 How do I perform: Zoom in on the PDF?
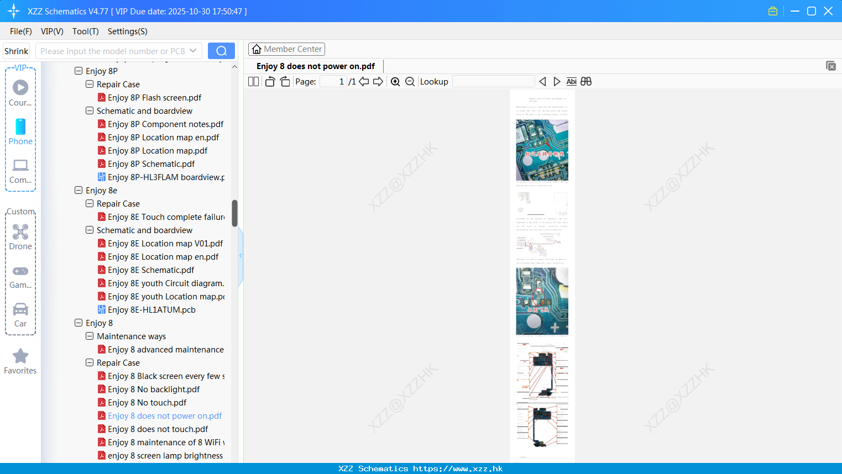click(x=395, y=82)
